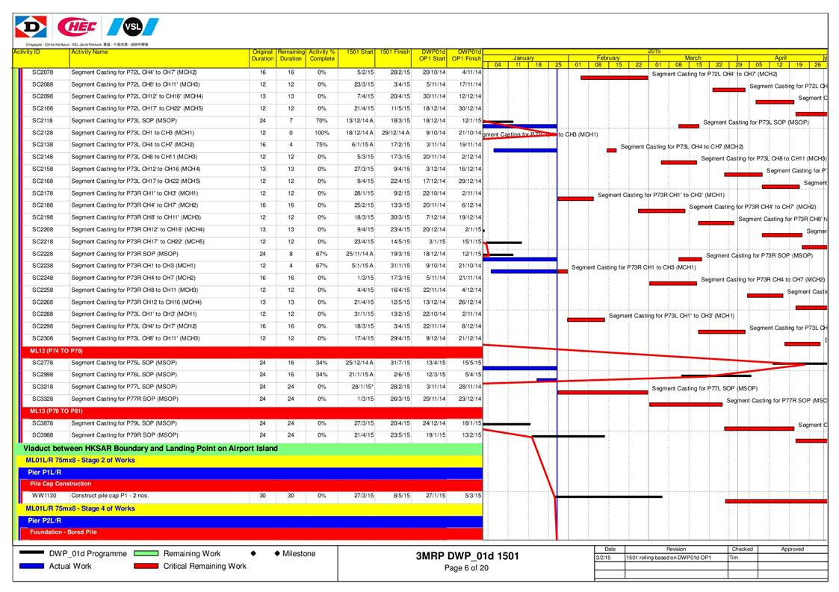Click the 'Segment Casting for P75L SOP (MSOP)' activity name
Viewport: 839px width, 592px height.
(124, 363)
